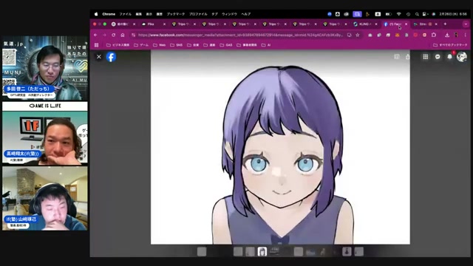
Task: Open the Chrome three-dot menu
Action: (x=465, y=35)
